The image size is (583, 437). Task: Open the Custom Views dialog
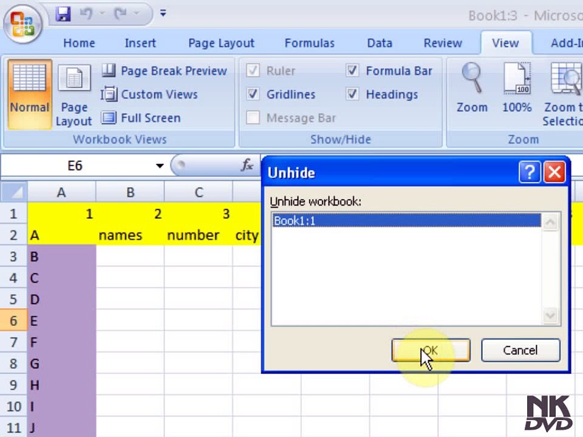(149, 95)
